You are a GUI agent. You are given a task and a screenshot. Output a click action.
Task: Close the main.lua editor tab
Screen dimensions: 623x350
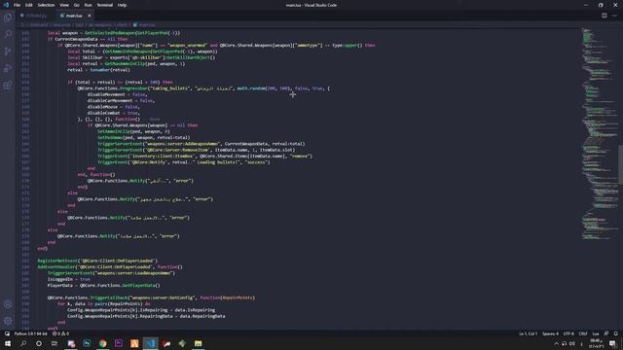point(90,16)
